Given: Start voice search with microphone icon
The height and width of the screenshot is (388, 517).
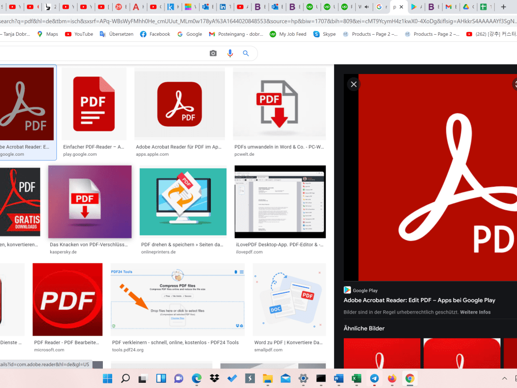Looking at the screenshot, I should coord(230,53).
